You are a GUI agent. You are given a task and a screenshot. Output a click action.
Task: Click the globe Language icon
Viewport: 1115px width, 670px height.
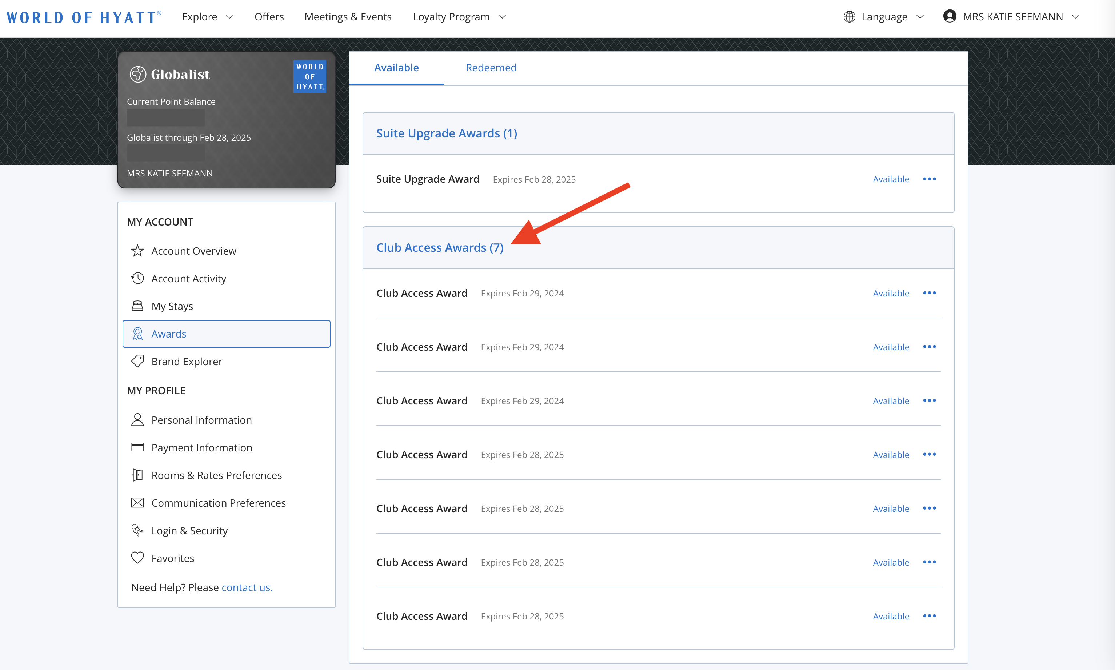(x=849, y=17)
